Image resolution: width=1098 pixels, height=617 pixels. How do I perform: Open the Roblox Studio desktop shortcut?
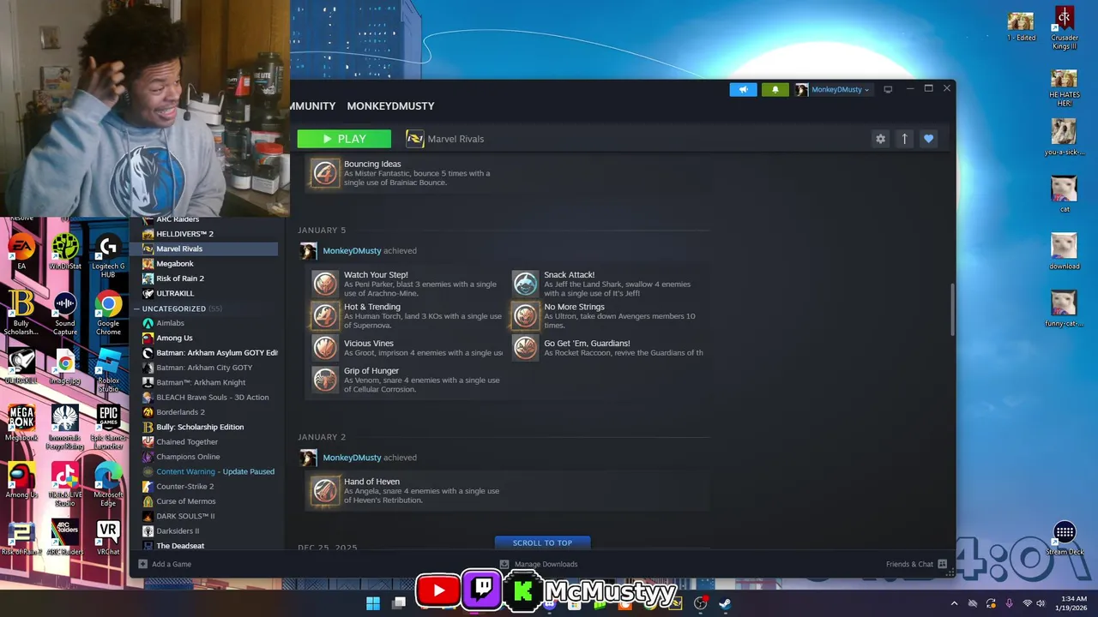108,370
